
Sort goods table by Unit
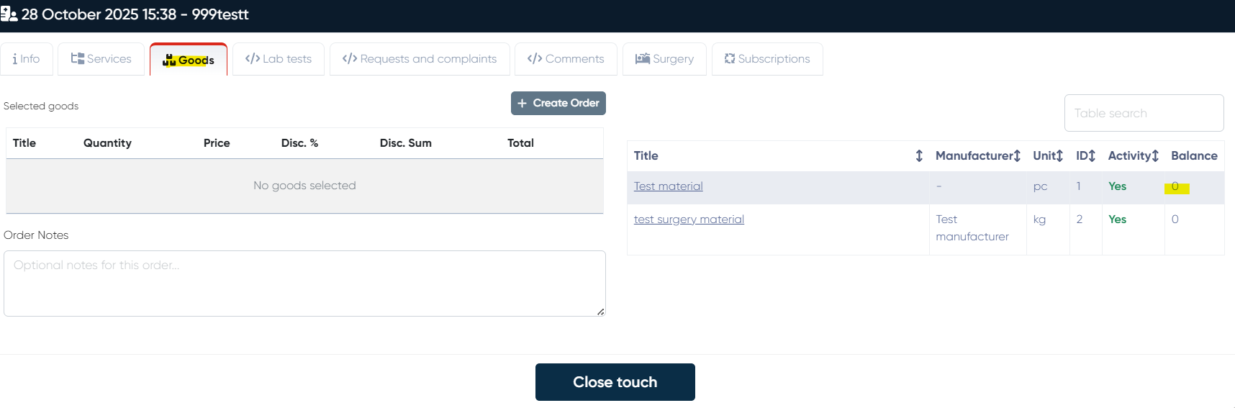(x=1059, y=155)
